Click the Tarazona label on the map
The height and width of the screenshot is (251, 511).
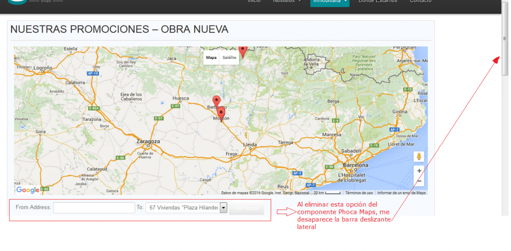click(92, 120)
